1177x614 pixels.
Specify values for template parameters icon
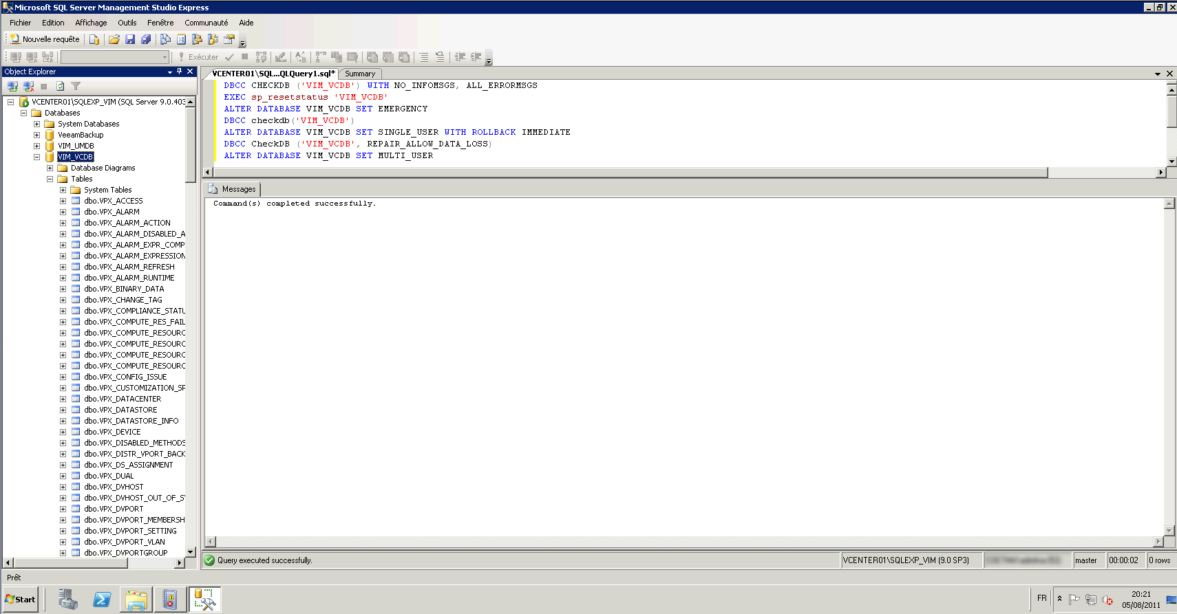click(x=301, y=57)
